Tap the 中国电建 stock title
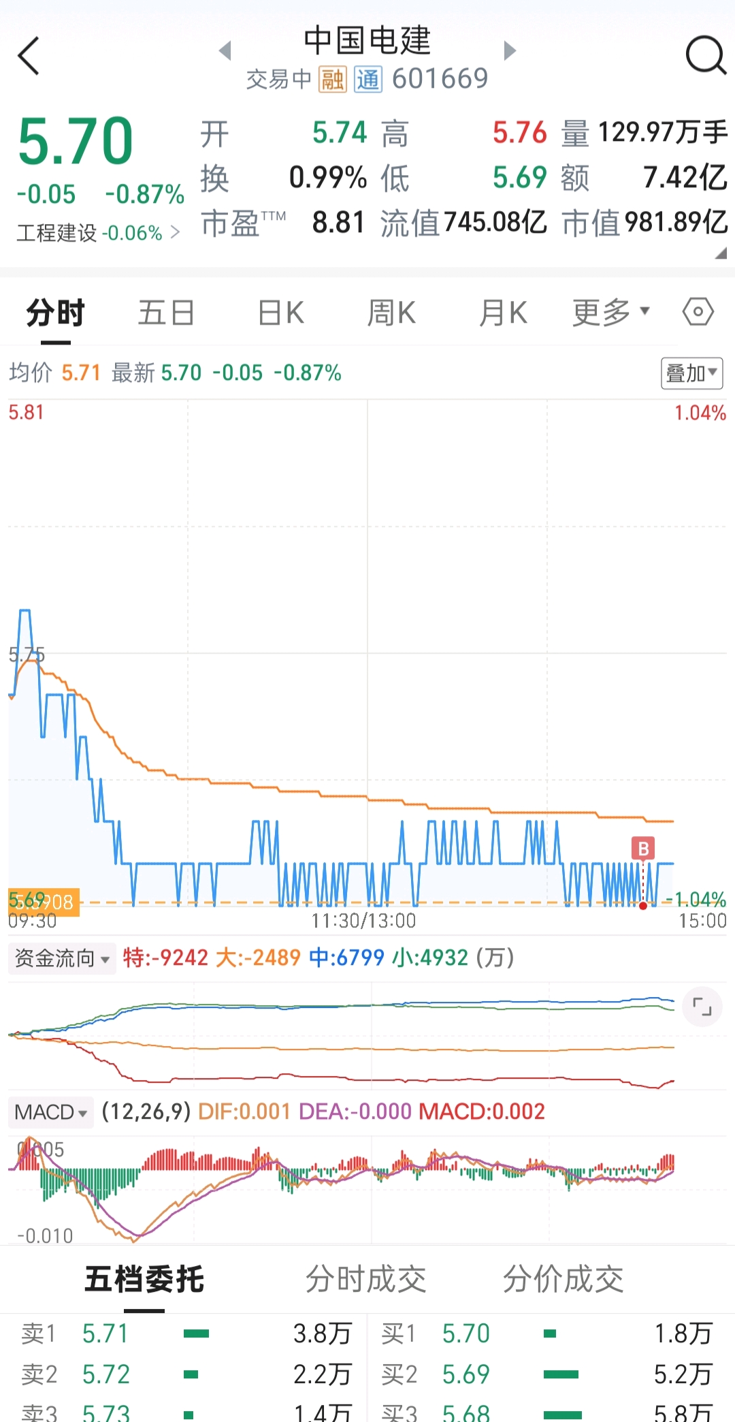 point(367,40)
